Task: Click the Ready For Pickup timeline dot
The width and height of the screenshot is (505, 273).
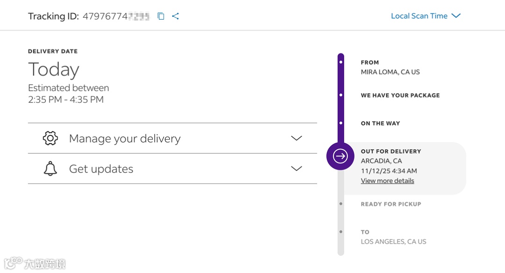Action: [341, 204]
